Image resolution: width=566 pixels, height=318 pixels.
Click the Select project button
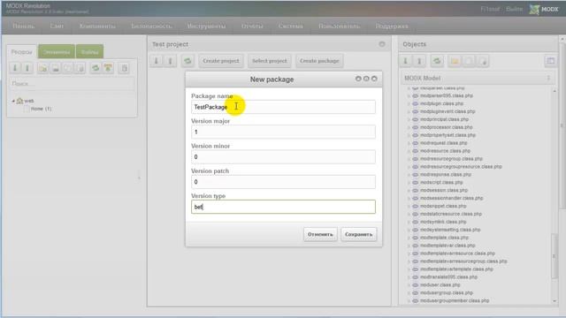(x=269, y=61)
